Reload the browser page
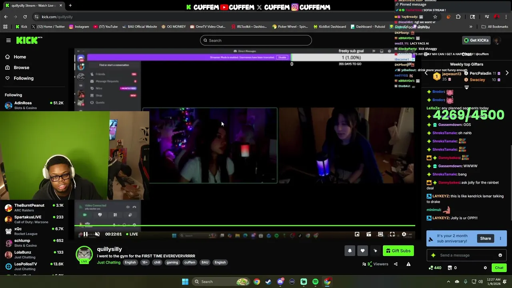 click(x=25, y=17)
